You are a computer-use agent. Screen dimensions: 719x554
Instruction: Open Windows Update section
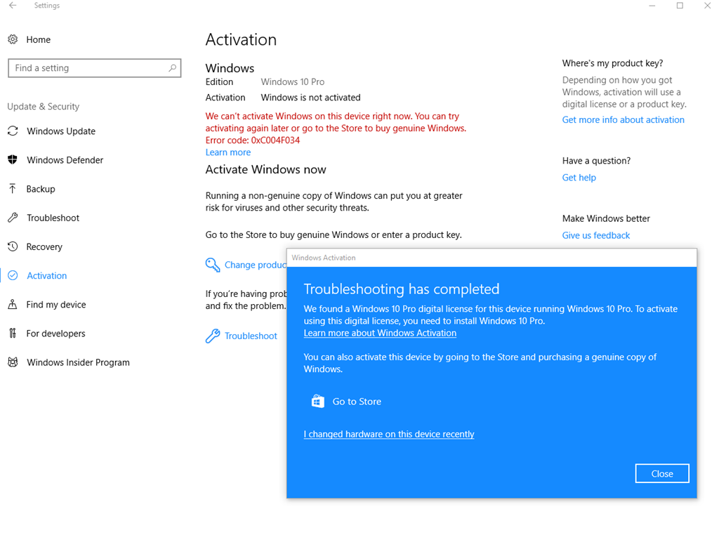pyautogui.click(x=61, y=131)
